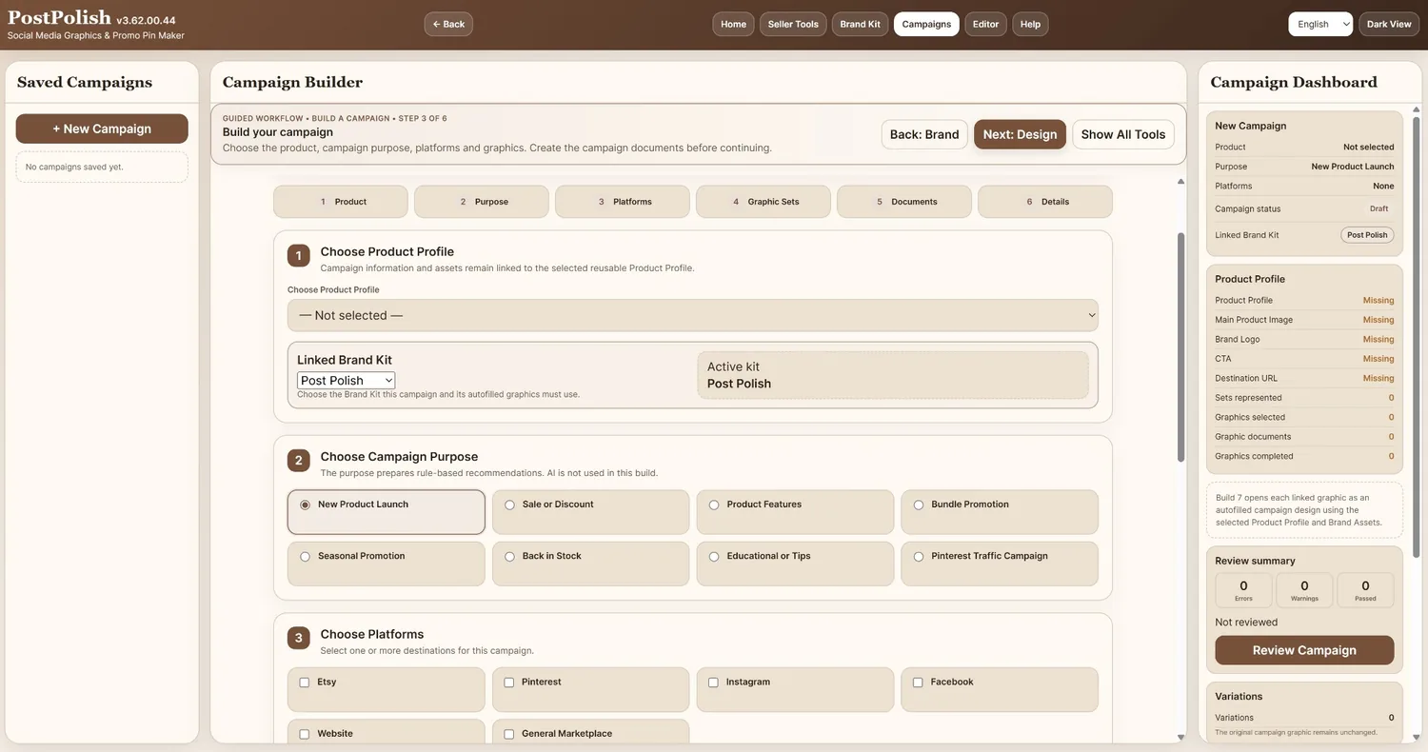Screen dimensions: 1428x752
Task: Check the Etsy platform checkbox
Action: (305, 683)
